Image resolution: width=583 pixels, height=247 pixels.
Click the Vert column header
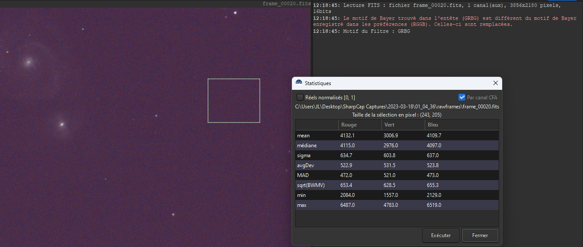[389, 125]
